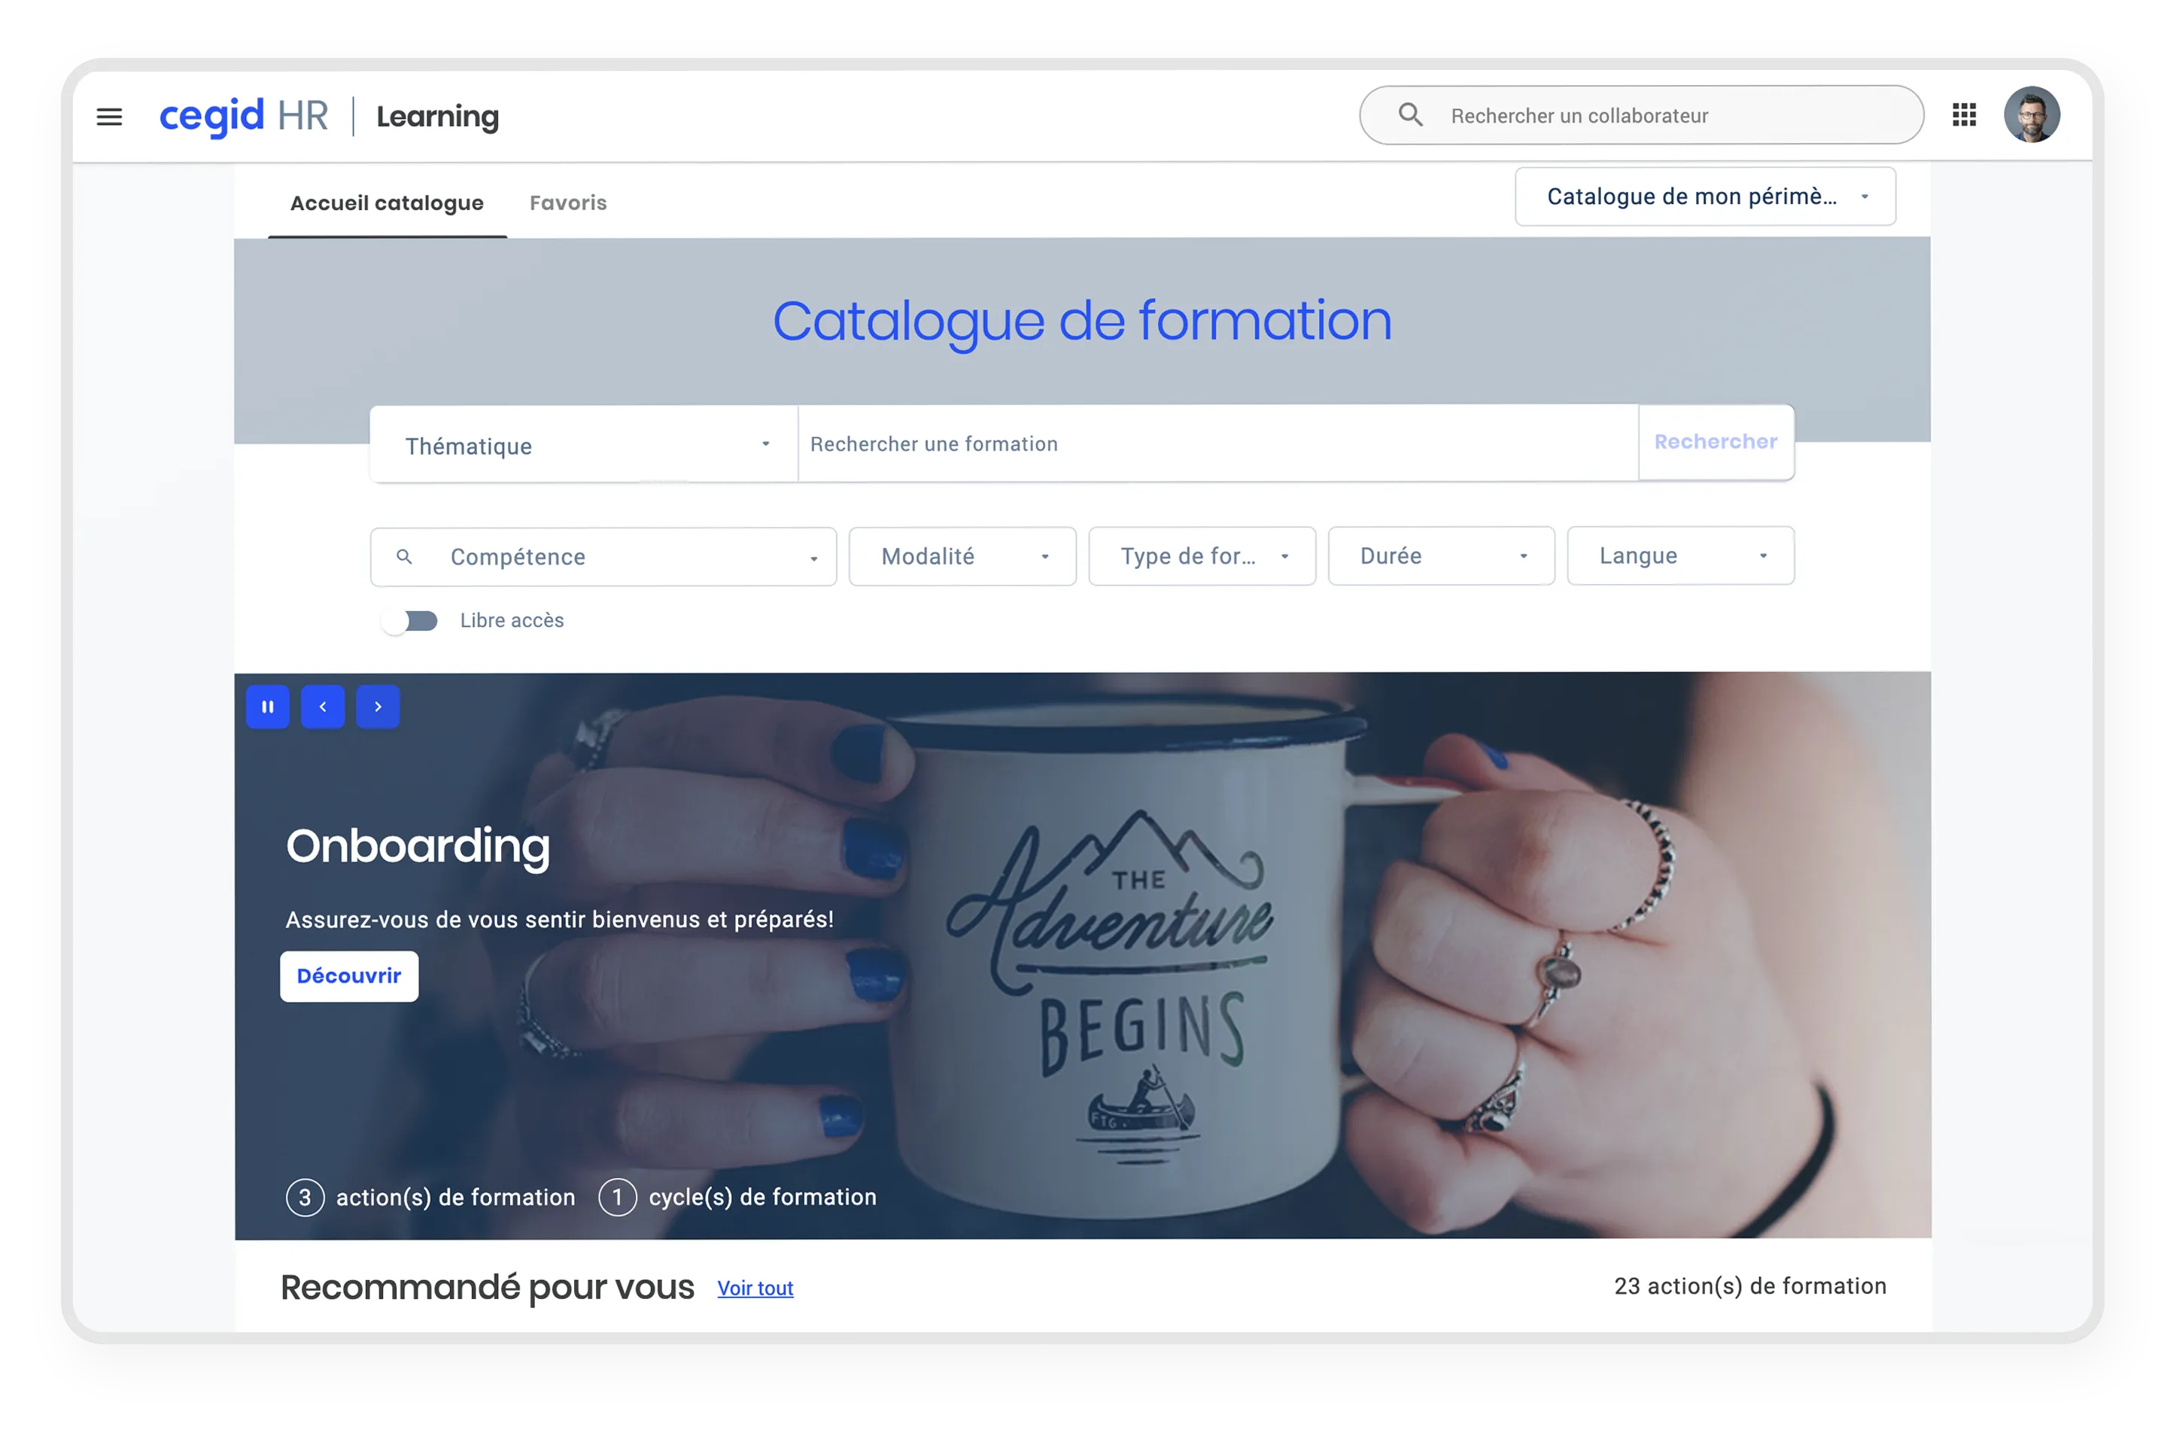Click the collaborator search magnifier icon
Screen dimensions: 2167x1430
(1409, 115)
